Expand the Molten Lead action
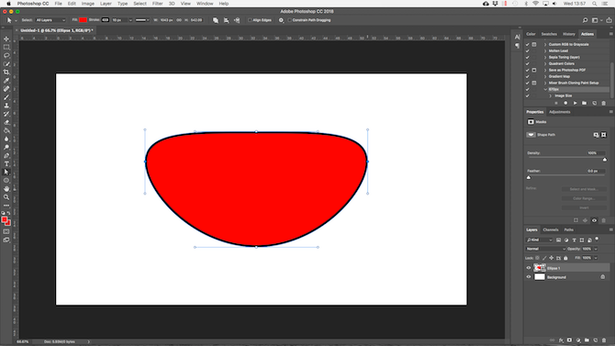Viewport: 615px width, 346px height. pos(545,50)
